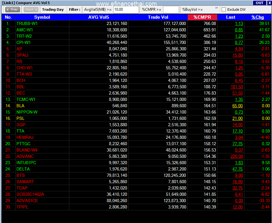Open TPIPL last price 12.00
272x223 pixels.
238,207
